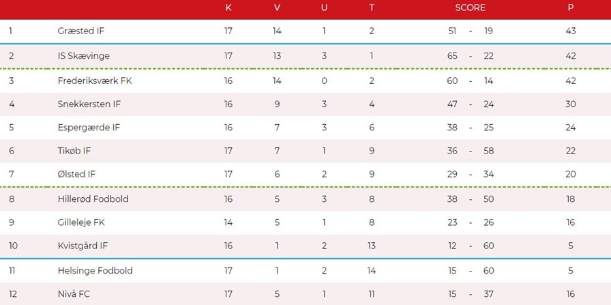Open the Ølsted IF team link
The width and height of the screenshot is (611, 305).
click(x=77, y=175)
